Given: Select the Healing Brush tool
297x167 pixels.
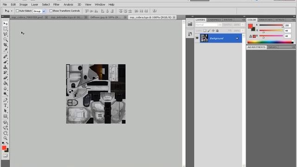Looking at the screenshot, I should coord(5,57).
